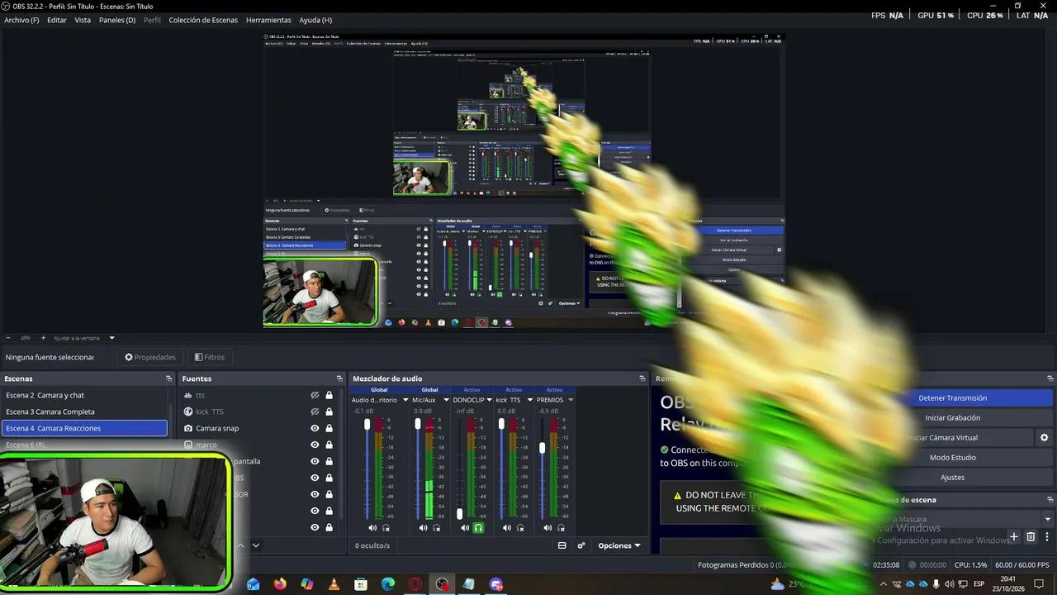
Task: Toggle DONOCLIP green headphone monitoring icon
Action: [x=478, y=527]
